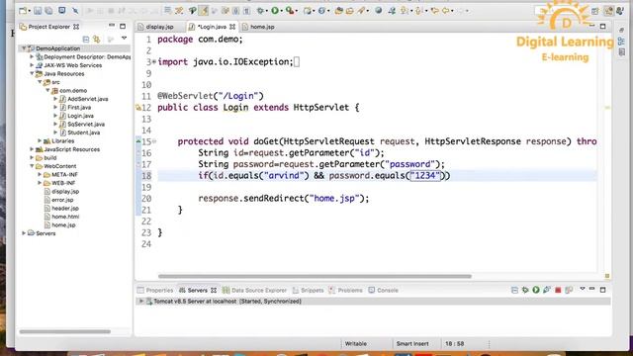The width and height of the screenshot is (633, 356).
Task: Open the web browser globe icon
Action: click(x=378, y=11)
